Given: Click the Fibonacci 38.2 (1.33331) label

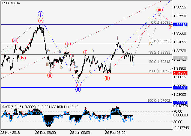Looking at the screenshot, I should [x=161, y=52].
